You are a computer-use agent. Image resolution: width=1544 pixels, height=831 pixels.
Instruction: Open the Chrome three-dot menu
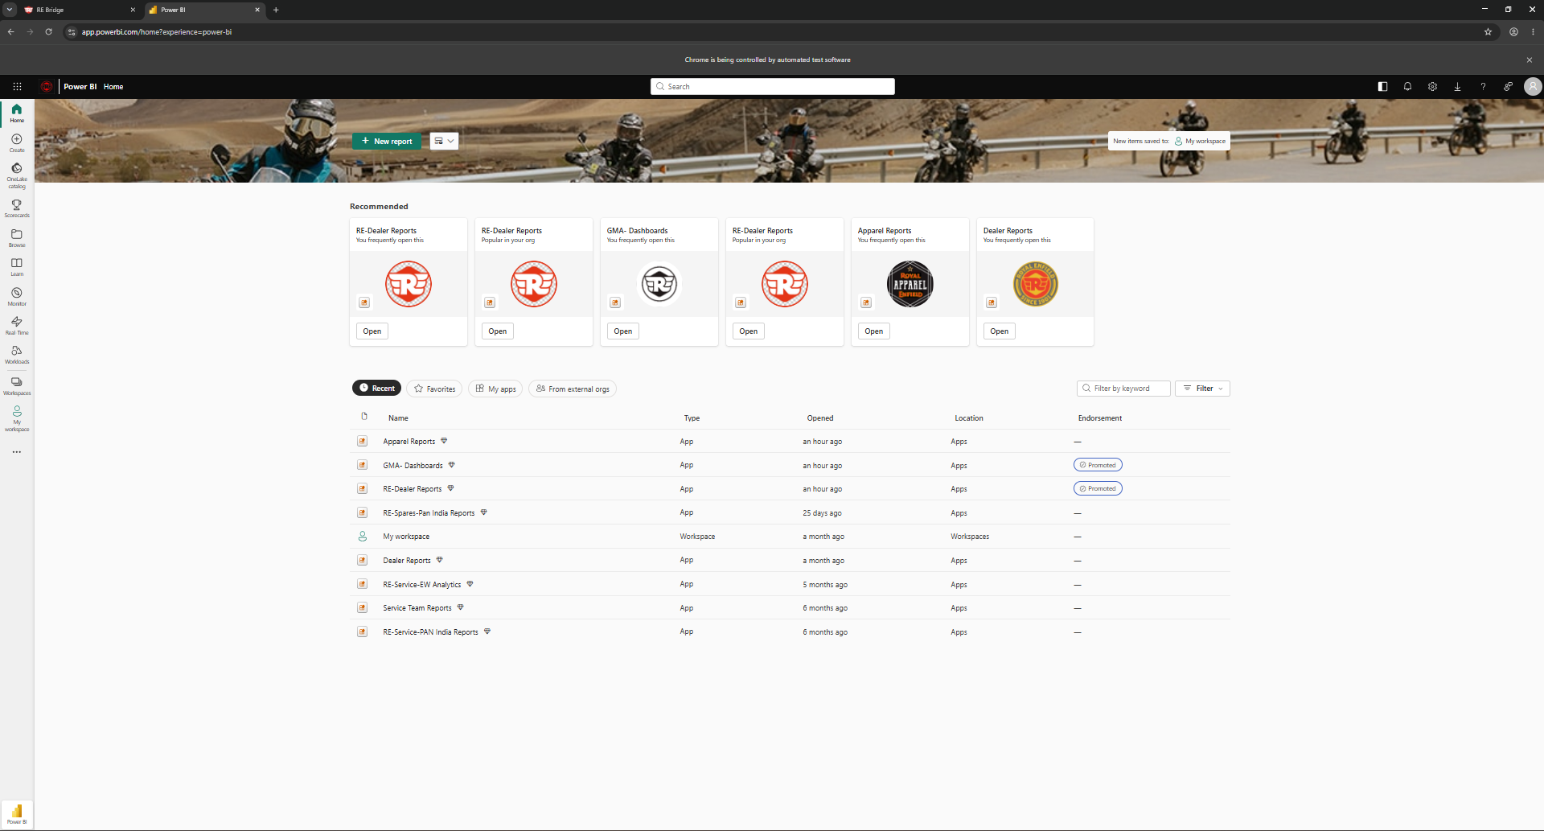(x=1533, y=32)
